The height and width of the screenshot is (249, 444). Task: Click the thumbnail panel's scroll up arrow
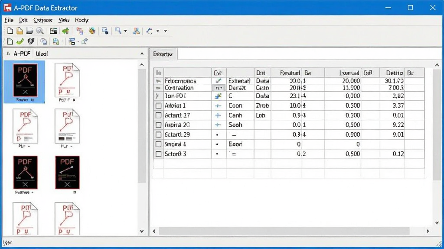click(x=142, y=65)
